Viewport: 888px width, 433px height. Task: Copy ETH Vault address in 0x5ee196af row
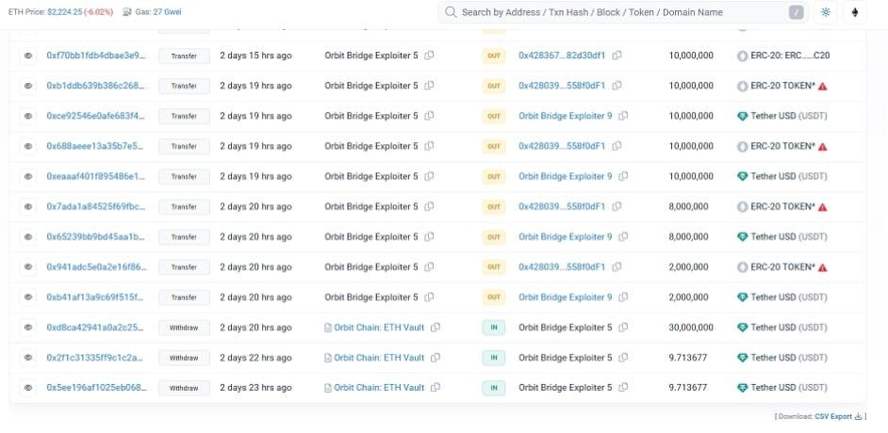click(436, 387)
